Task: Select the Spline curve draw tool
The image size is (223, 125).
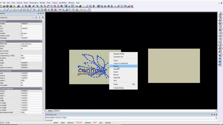Action: pyautogui.click(x=17, y=10)
